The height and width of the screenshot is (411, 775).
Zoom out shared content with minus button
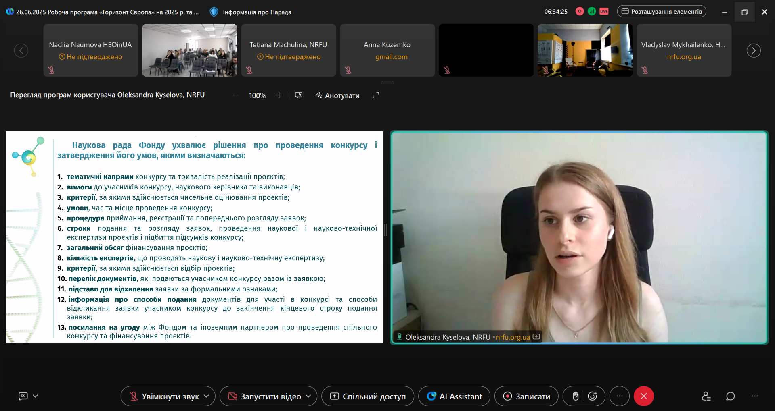click(x=236, y=95)
